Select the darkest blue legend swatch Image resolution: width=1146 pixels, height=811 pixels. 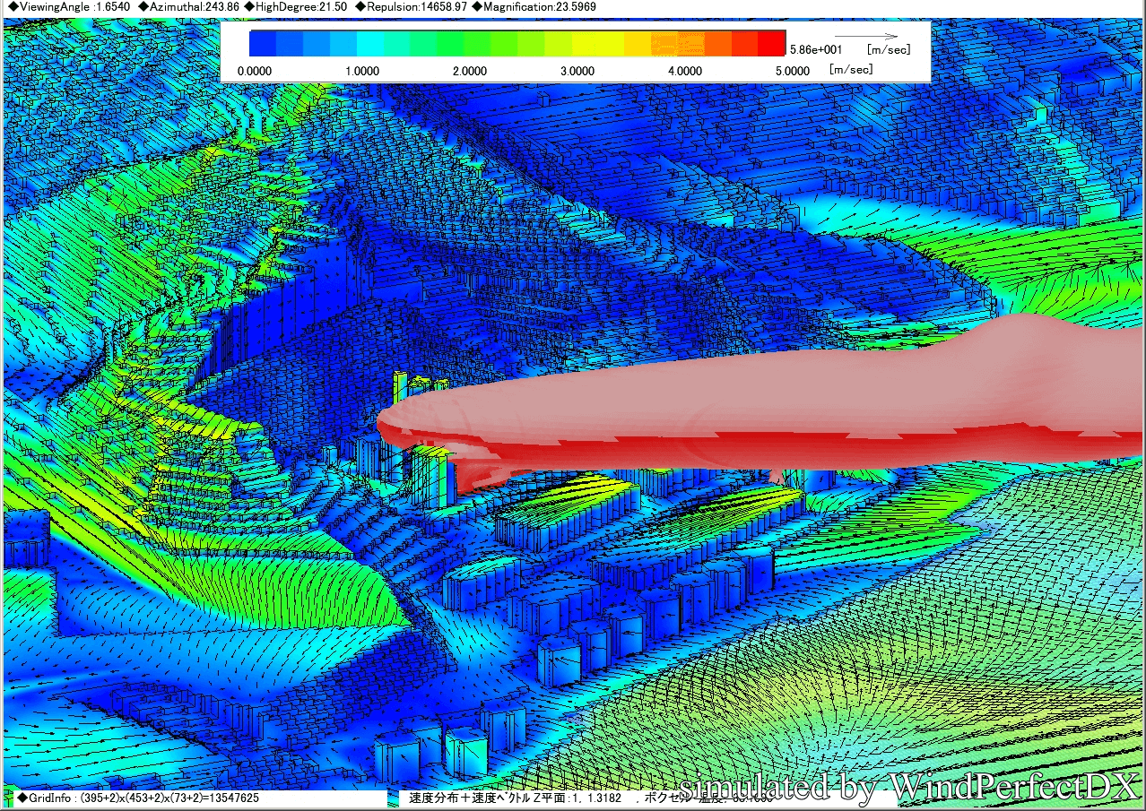pyautogui.click(x=262, y=44)
